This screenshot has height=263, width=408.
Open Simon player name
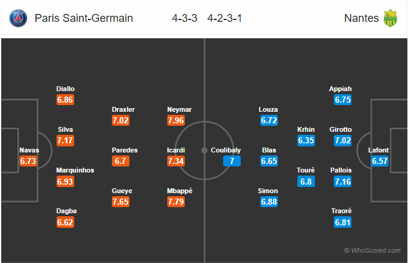[x=268, y=191]
